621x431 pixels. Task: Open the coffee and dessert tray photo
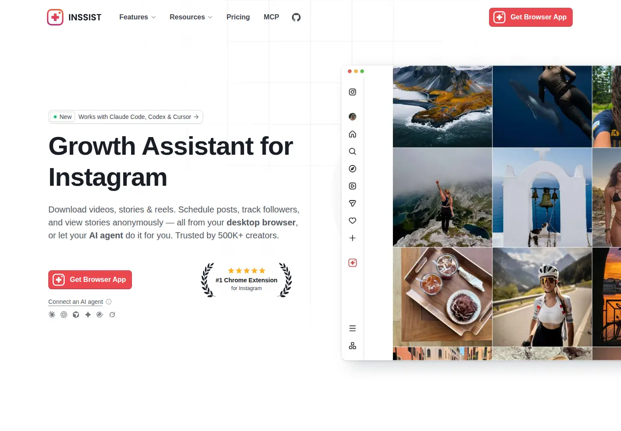coord(442,297)
